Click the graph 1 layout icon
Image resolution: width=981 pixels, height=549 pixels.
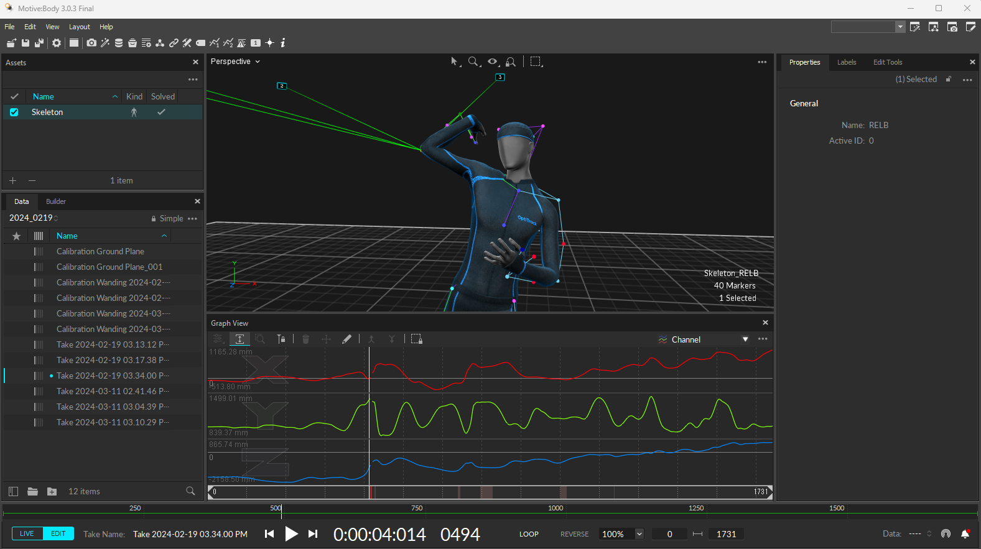coord(215,43)
